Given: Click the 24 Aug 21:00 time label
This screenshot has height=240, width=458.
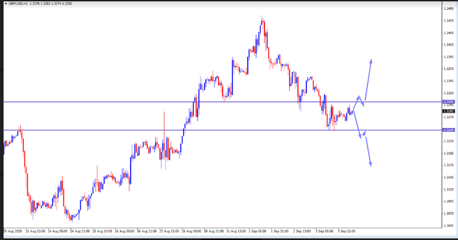Looking at the screenshot, I should [x=80, y=231].
